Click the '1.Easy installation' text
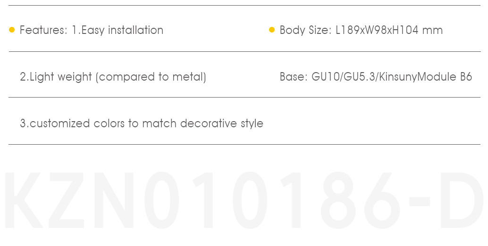 pyautogui.click(x=118, y=30)
